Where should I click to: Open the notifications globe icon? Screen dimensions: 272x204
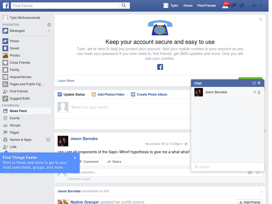[242, 6]
